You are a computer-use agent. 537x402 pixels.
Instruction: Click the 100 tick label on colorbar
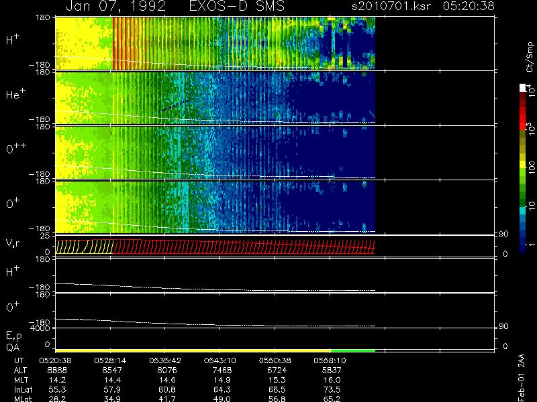coord(532,166)
